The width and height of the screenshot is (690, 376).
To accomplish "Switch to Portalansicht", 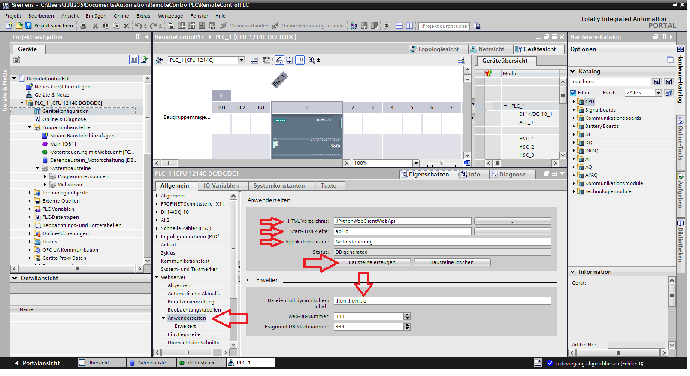I will [x=37, y=363].
